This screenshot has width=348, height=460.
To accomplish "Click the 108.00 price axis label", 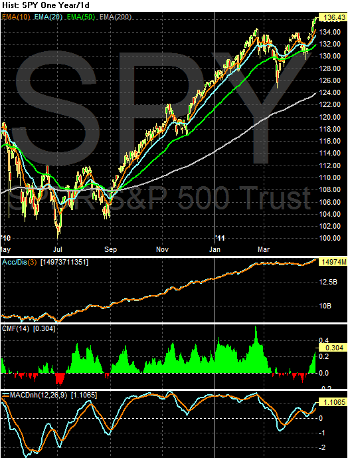I will [331, 190].
